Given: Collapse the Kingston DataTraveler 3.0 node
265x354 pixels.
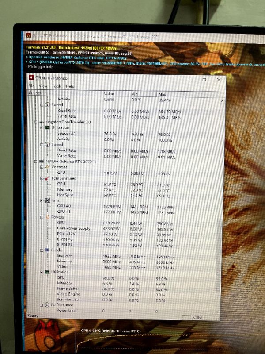Looking at the screenshot, I should pyautogui.click(x=36, y=122).
